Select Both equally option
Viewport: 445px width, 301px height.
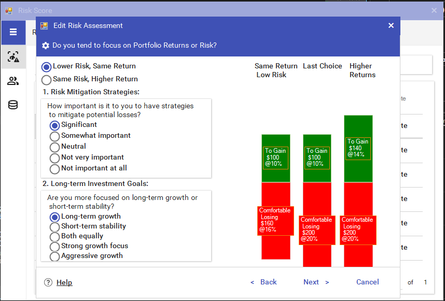pyautogui.click(x=76, y=236)
